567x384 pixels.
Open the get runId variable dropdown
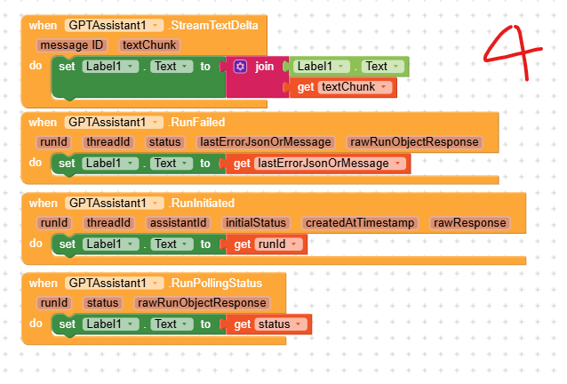point(278,244)
